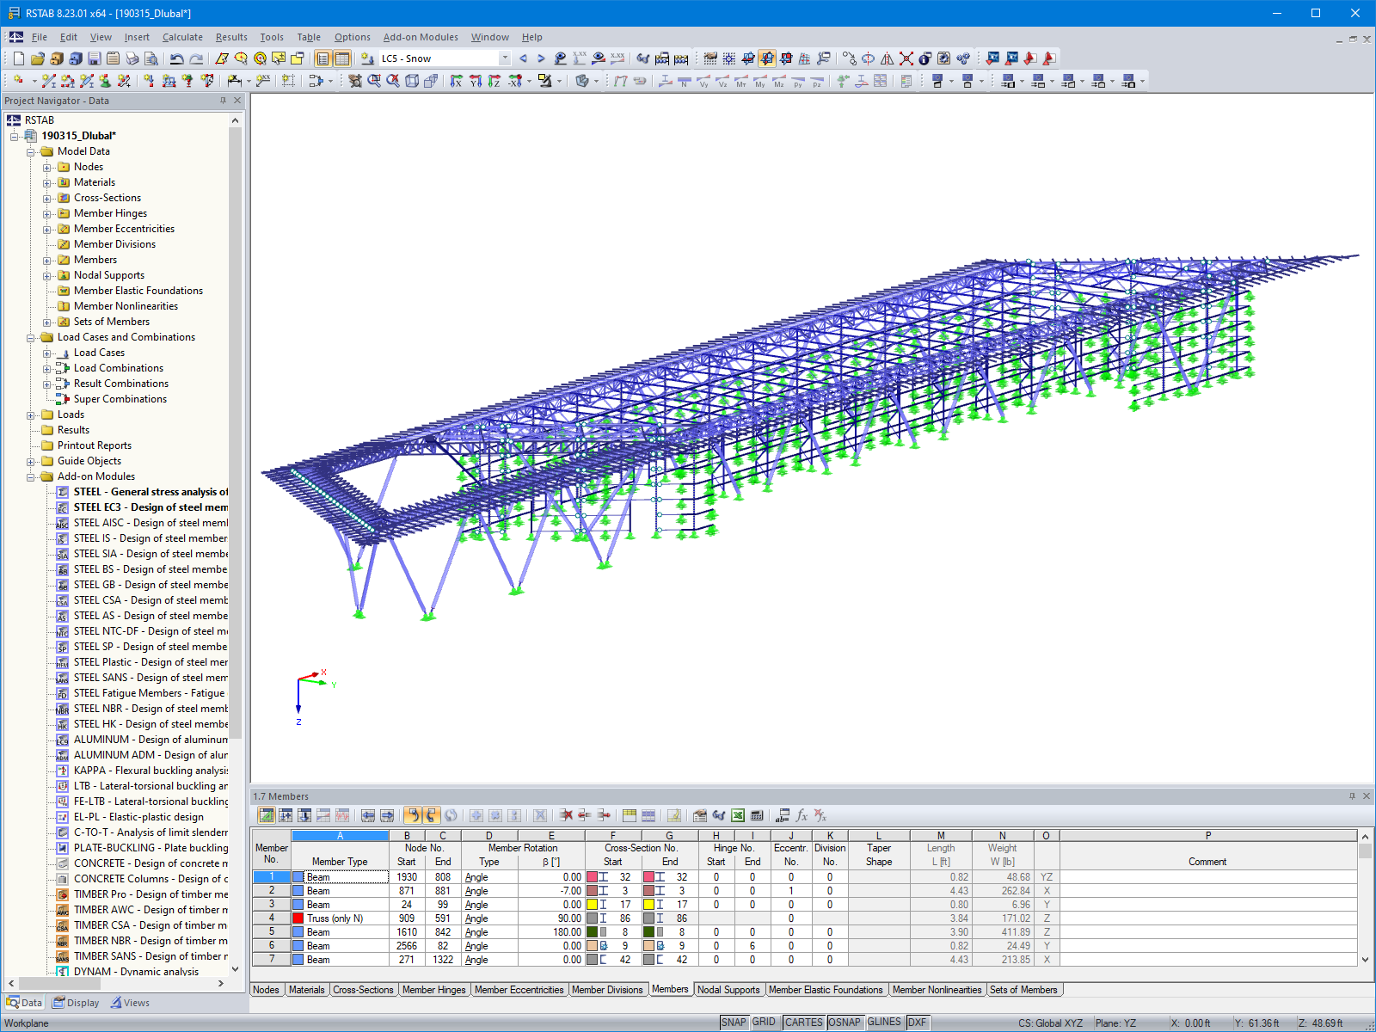This screenshot has width=1376, height=1032.
Task: Switch to the Cross-Sections table tab
Action: [x=363, y=990]
